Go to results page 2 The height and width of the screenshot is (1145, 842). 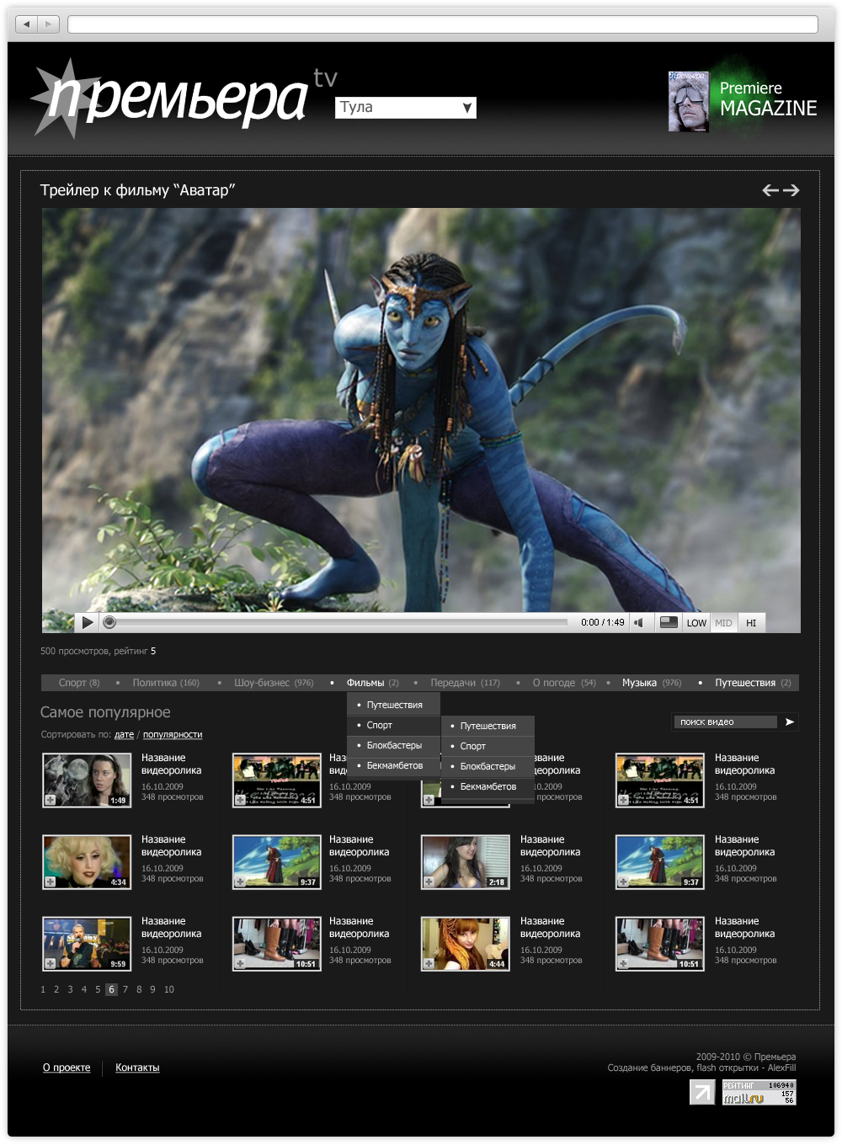click(x=56, y=989)
